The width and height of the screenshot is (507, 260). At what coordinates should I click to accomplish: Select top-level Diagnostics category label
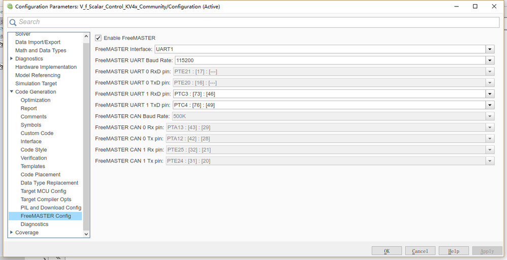point(29,58)
